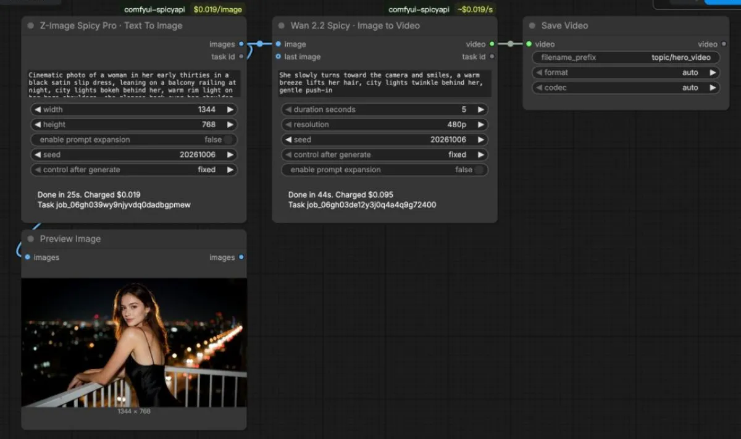Click collapse dot on Z-Image Spicy Pro node
Image resolution: width=741 pixels, height=439 pixels.
31,26
